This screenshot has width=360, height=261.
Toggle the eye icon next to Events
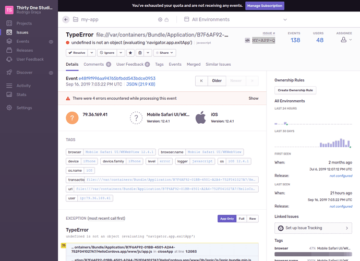tap(51, 42)
